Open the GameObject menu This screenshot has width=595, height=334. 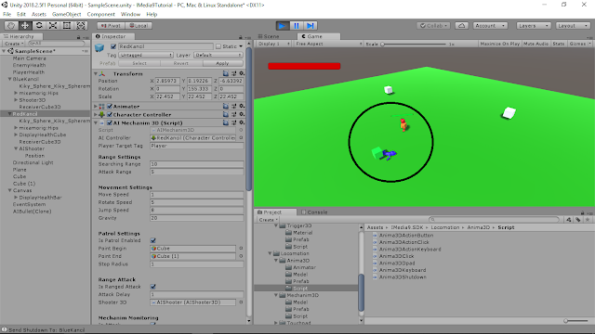66,14
